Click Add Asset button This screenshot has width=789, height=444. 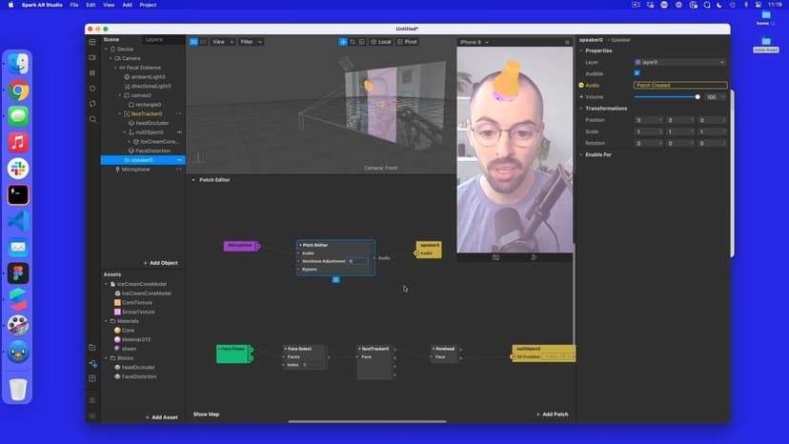[162, 417]
